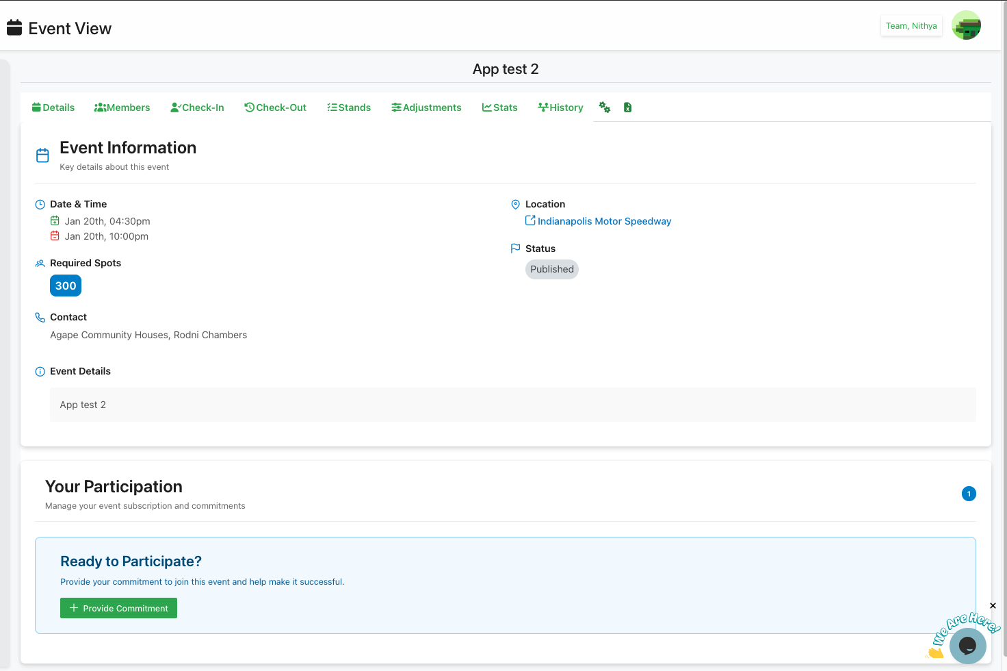Screen dimensions: 1007x671
Task: Open the Adjustments tab
Action: pyautogui.click(x=426, y=107)
